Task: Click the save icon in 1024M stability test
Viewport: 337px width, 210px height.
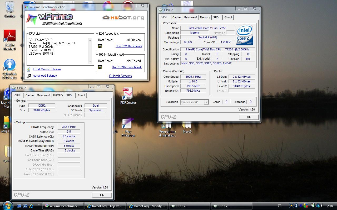Action: (x=100, y=67)
